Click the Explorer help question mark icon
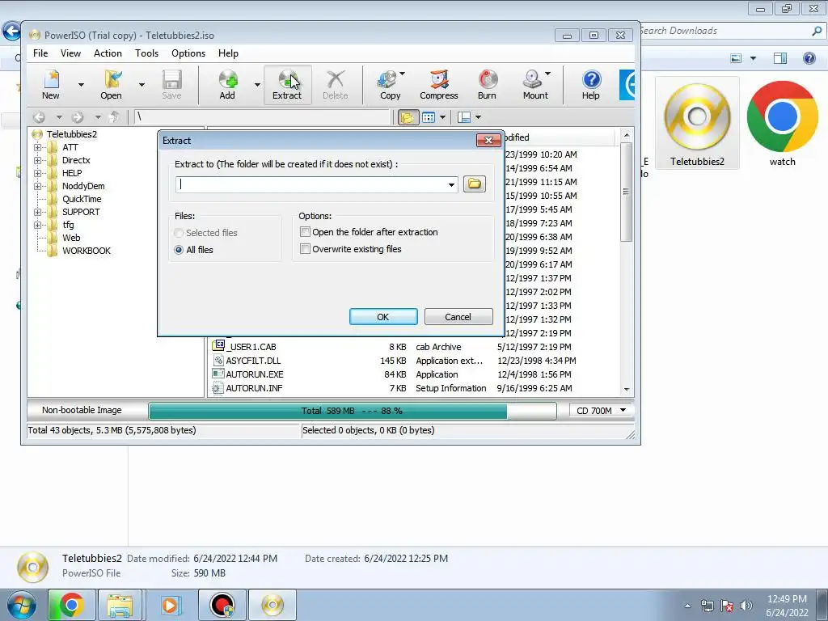This screenshot has height=621, width=828. pyautogui.click(x=809, y=58)
